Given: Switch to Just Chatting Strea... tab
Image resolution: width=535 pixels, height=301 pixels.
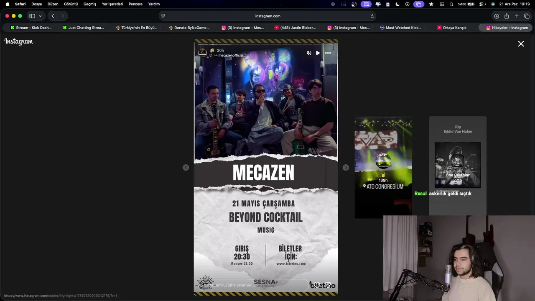Looking at the screenshot, I should click(x=83, y=28).
